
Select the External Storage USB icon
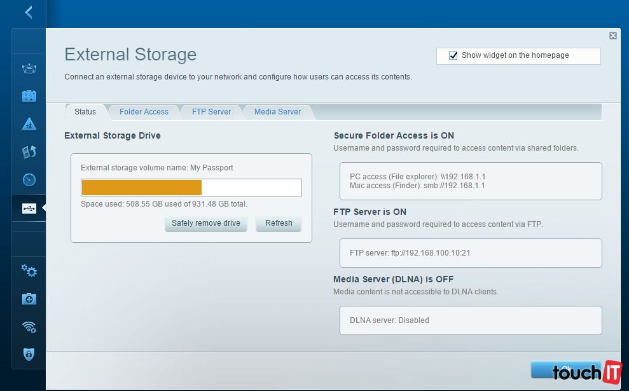click(29, 209)
